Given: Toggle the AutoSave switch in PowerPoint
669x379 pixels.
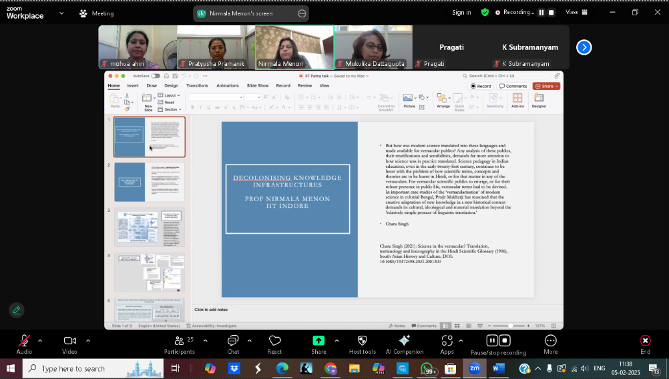Looking at the screenshot, I should [x=156, y=76].
